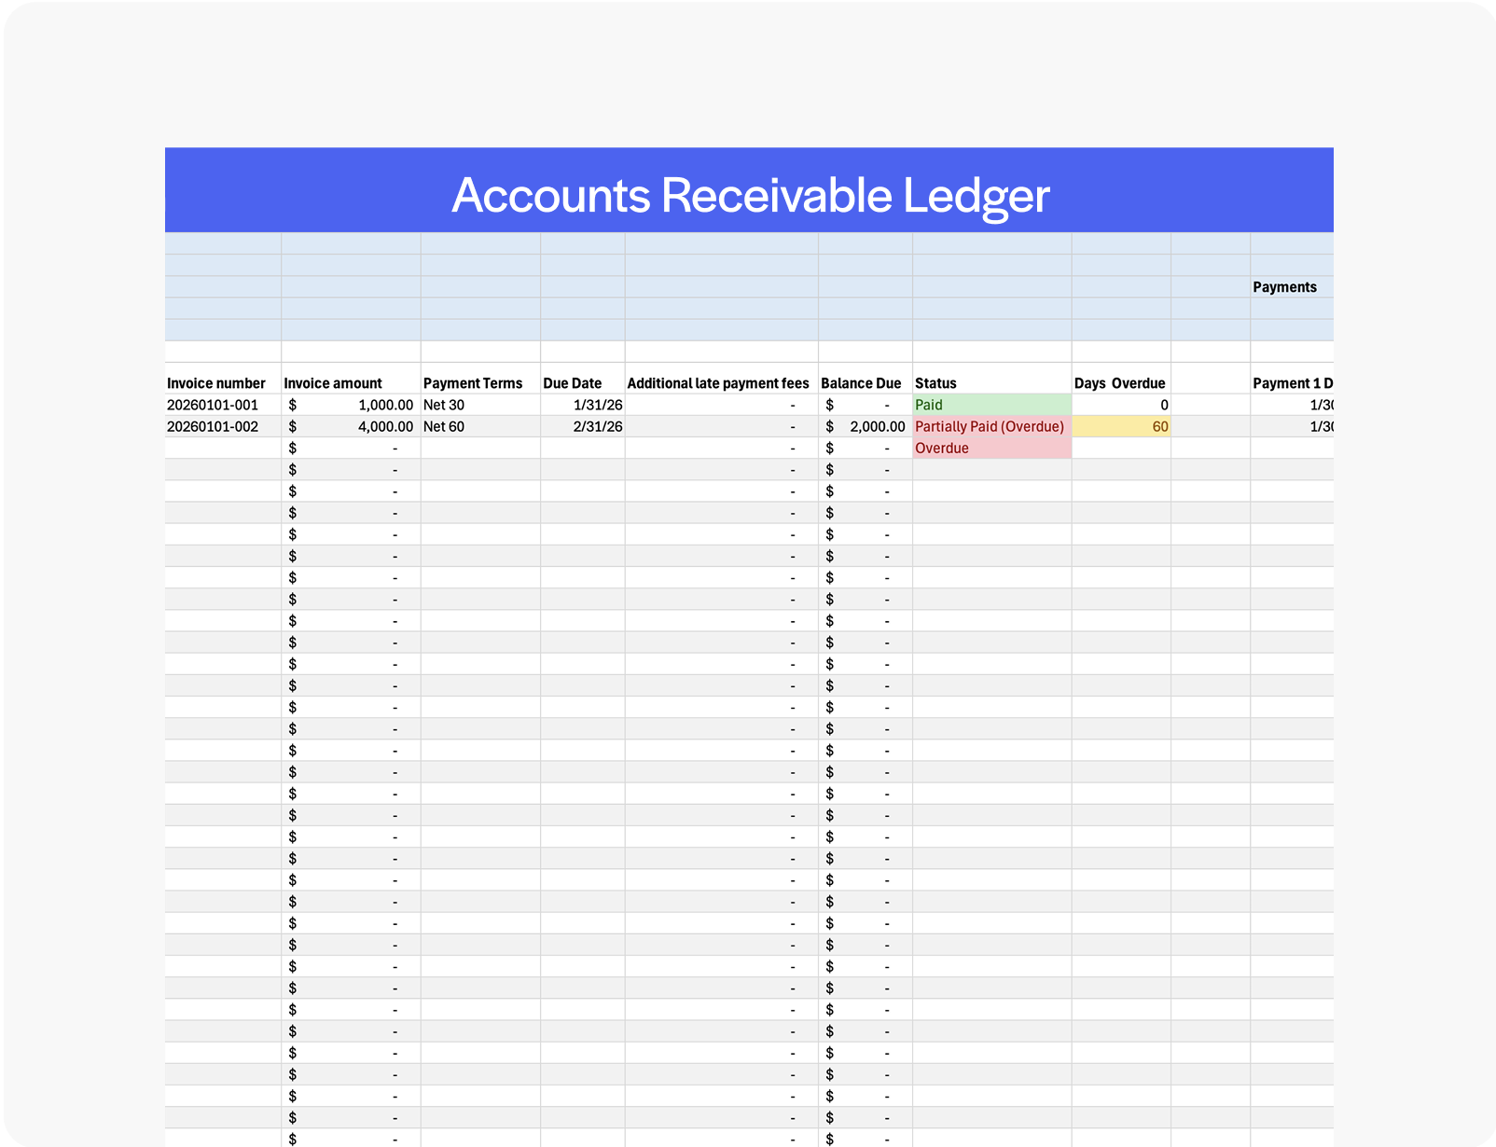Select the Net 30 payment terms cell

[480, 405]
